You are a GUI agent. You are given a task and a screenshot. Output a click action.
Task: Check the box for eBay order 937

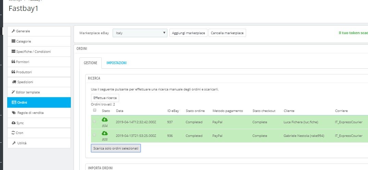pos(94,122)
